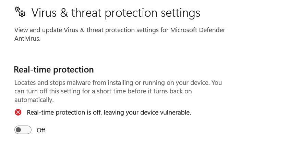The width and height of the screenshot is (288, 144).
Task: Click the word "automatically." in the description
Action: click(34, 100)
